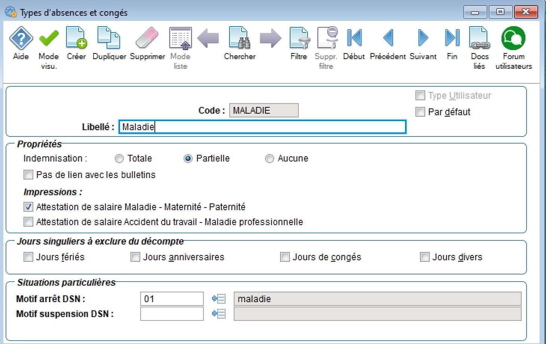
Task: Close the Types d'absences et congés window
Action: (526, 12)
